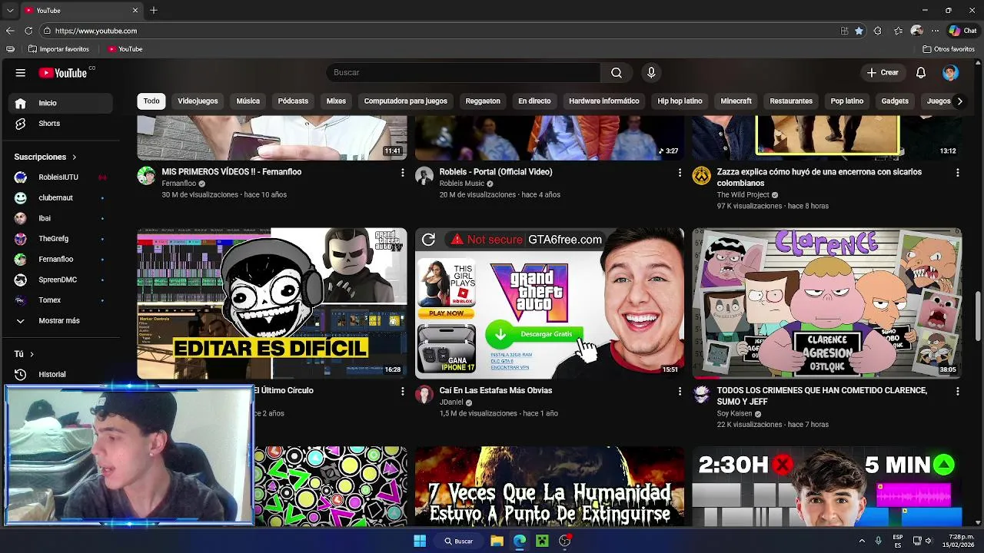Viewport: 984px width, 553px height.
Task: Open title Caí En Las Estafas Más Obvias
Action: 496,391
